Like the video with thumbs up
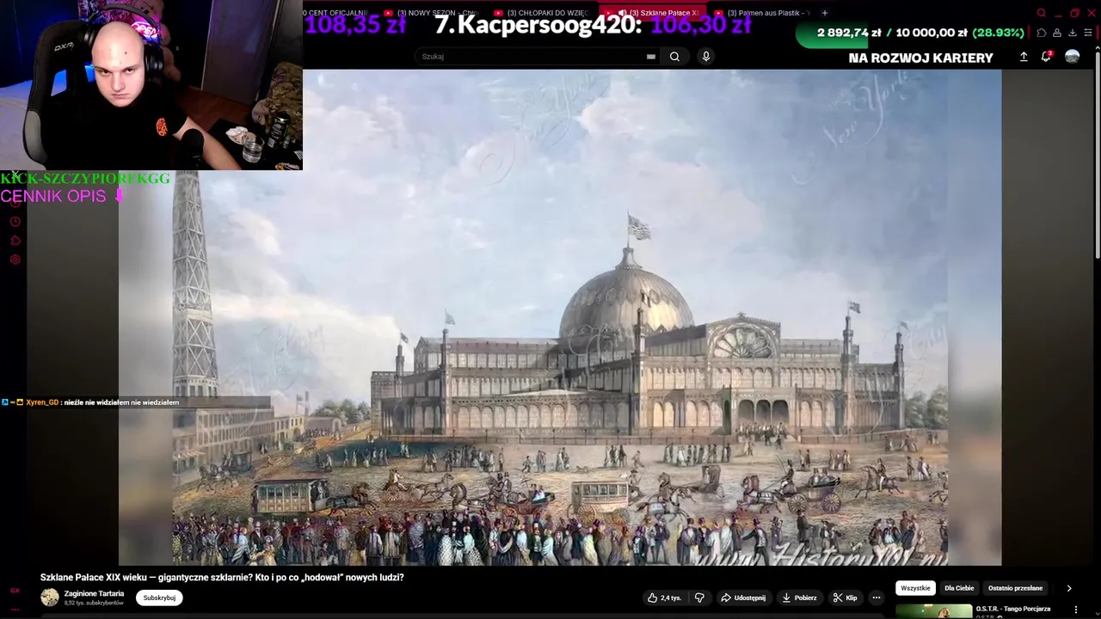This screenshot has height=619, width=1101. point(664,598)
